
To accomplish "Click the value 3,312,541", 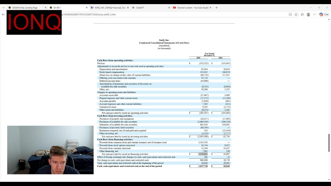I will (x=203, y=142).
